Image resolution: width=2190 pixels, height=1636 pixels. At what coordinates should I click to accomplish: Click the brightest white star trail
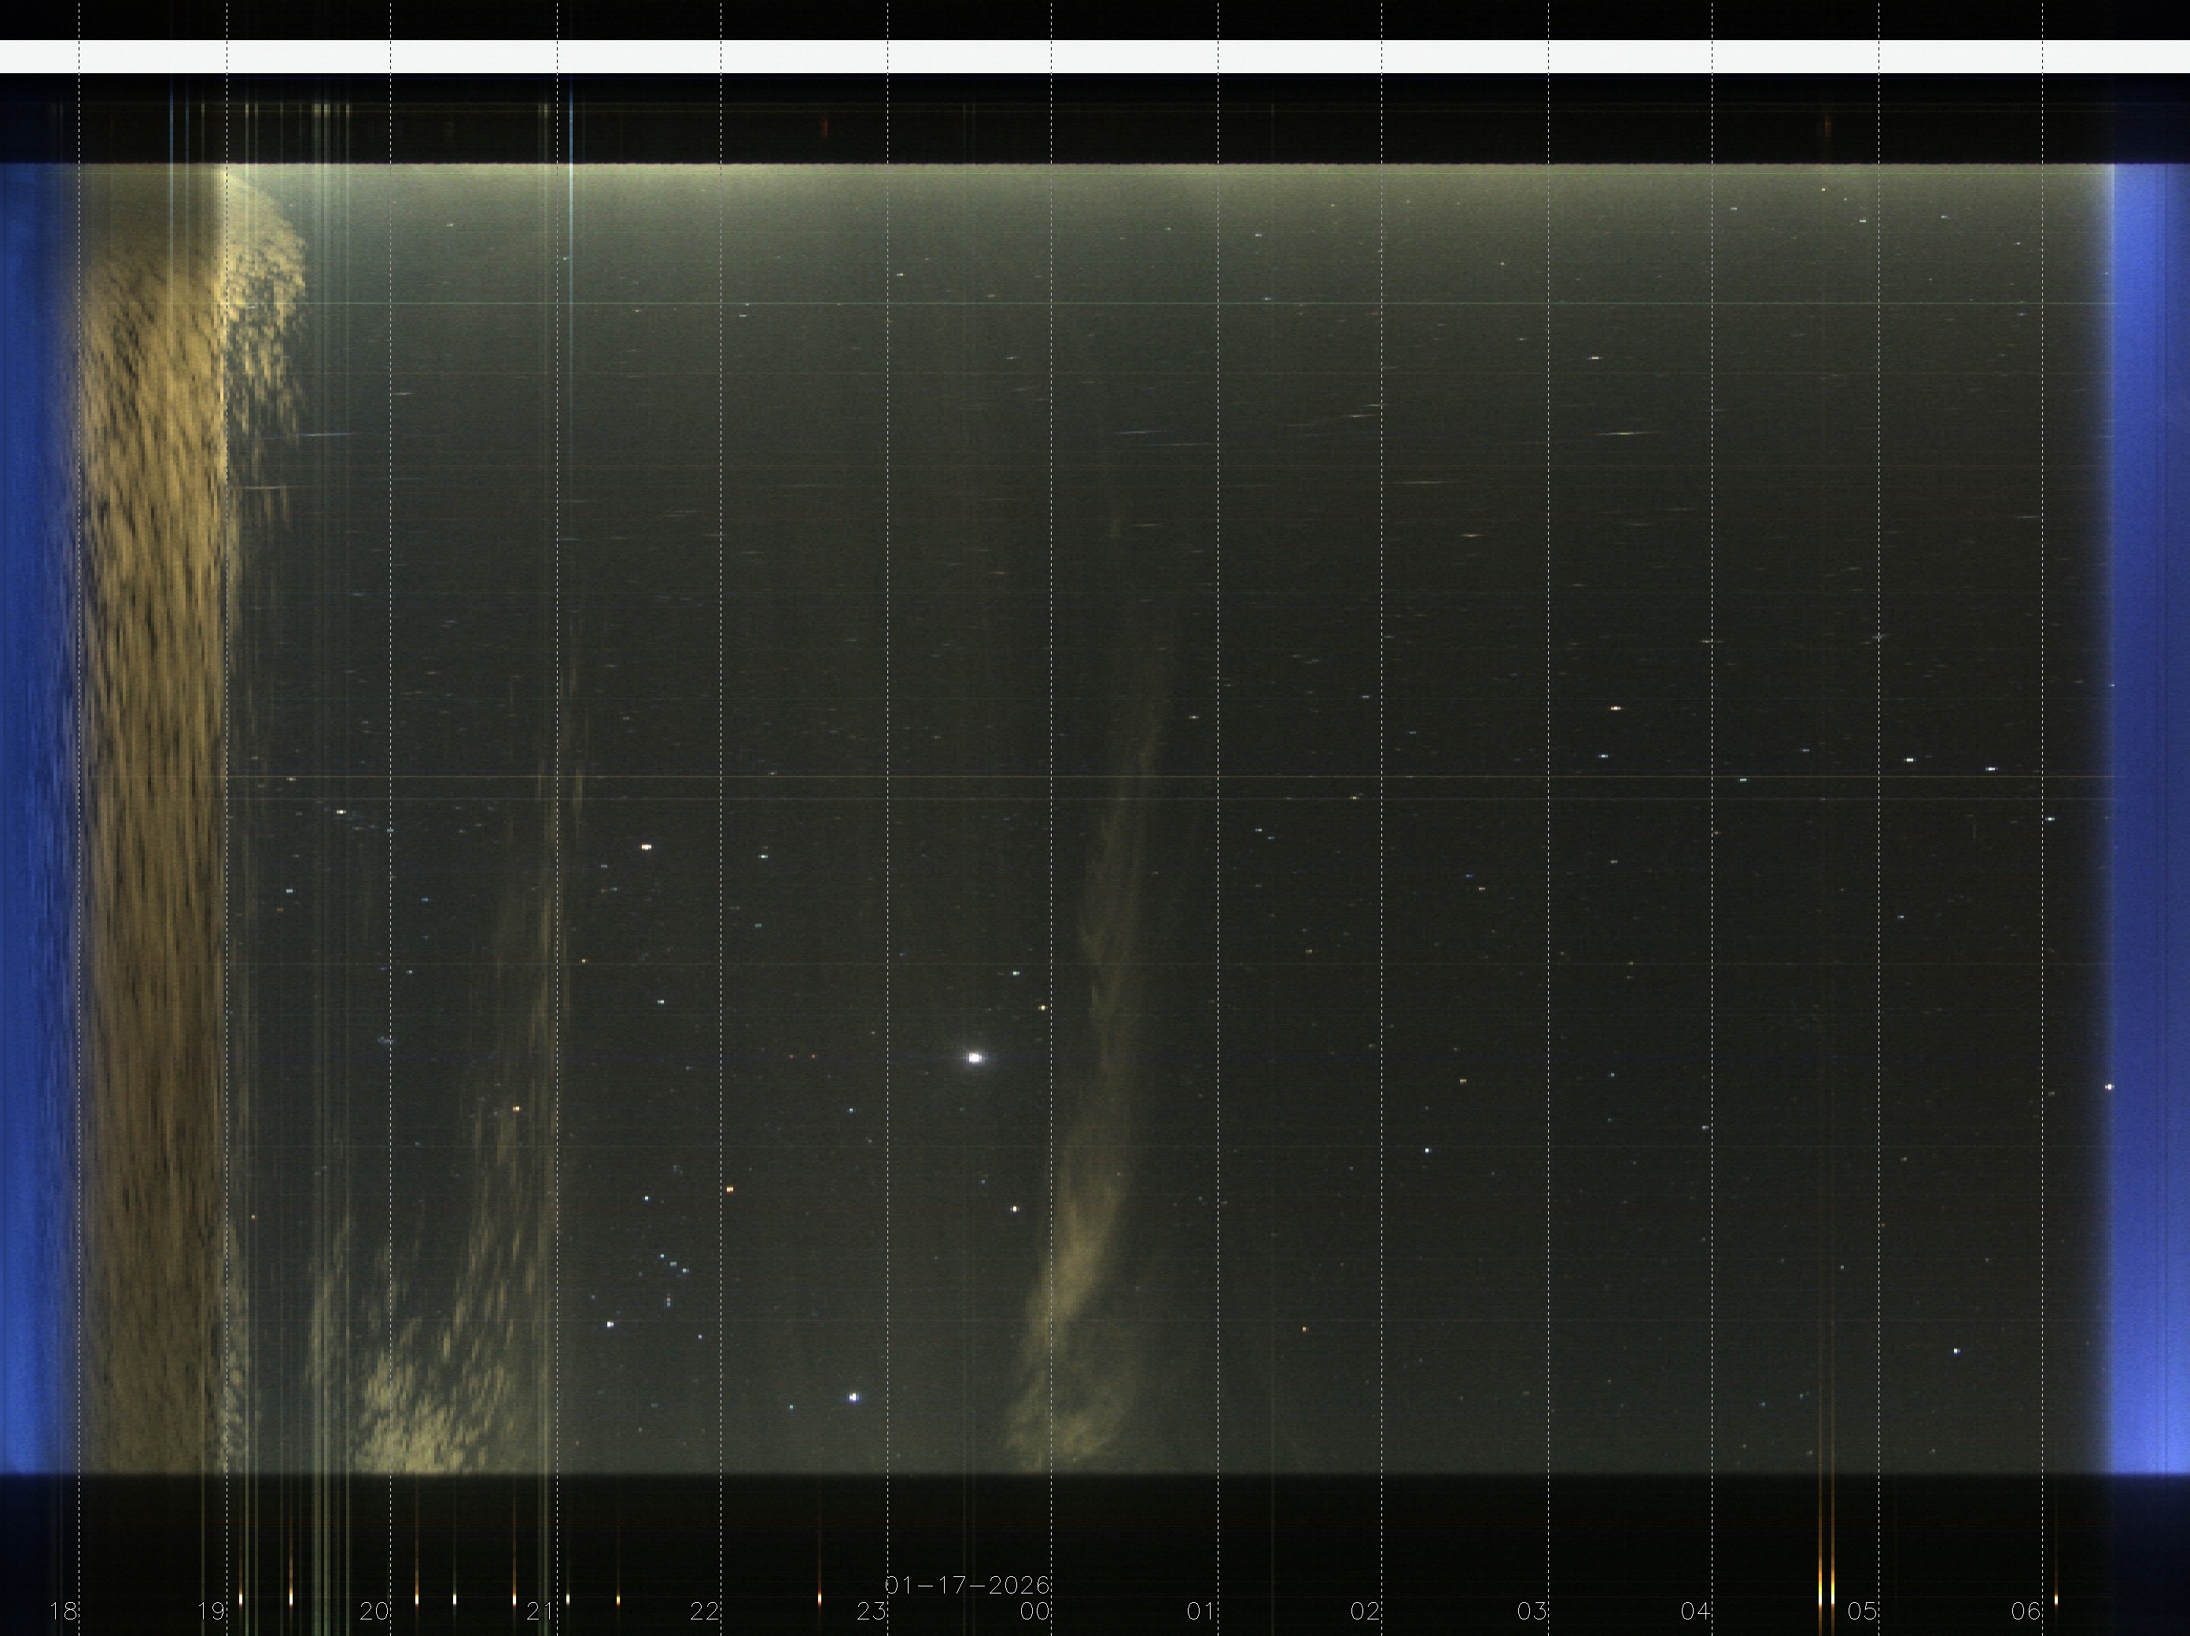point(974,1057)
